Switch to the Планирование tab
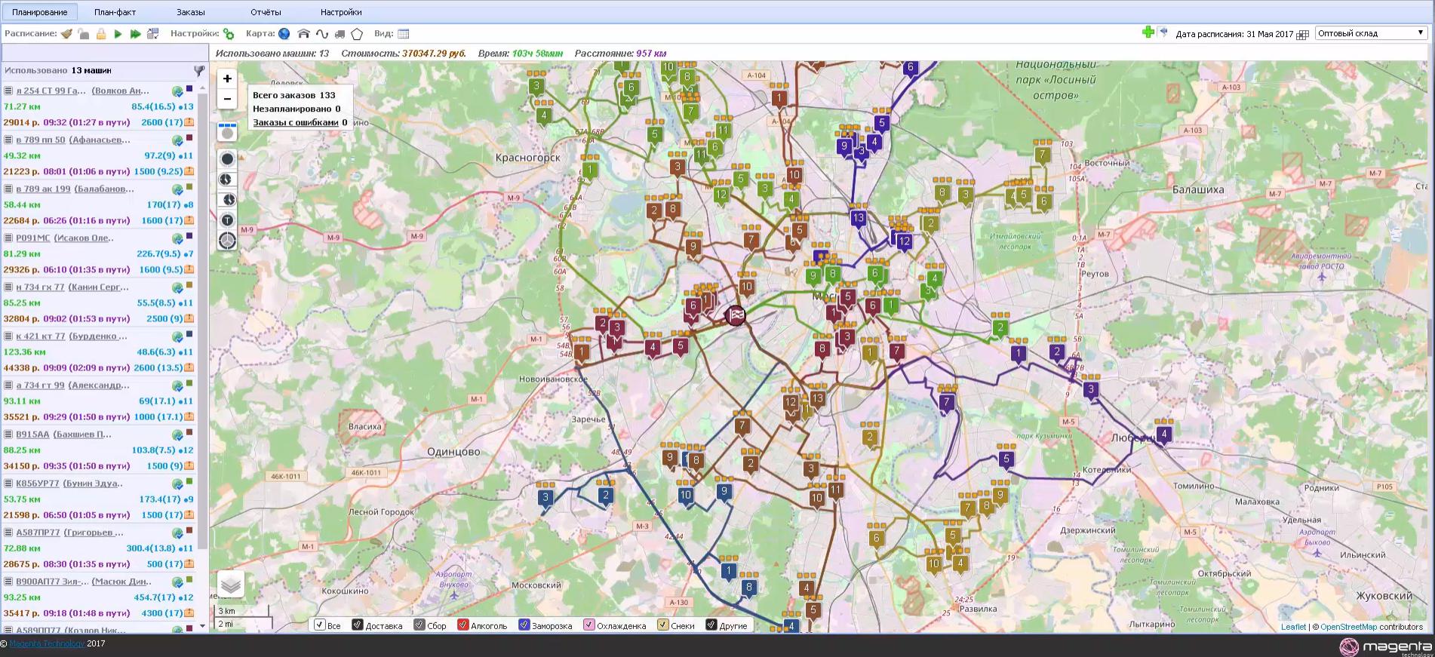The width and height of the screenshot is (1435, 657). [x=39, y=12]
